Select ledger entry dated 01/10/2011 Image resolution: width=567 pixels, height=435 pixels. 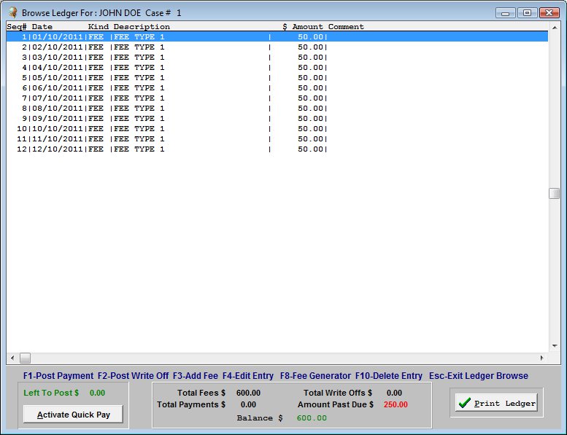click(277, 37)
